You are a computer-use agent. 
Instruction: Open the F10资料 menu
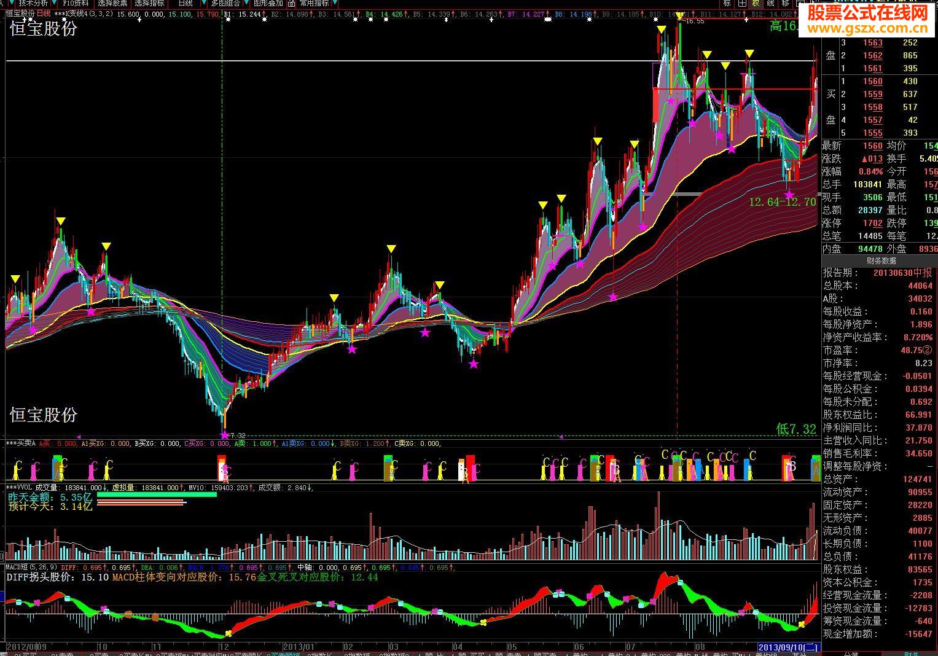[x=76, y=3]
